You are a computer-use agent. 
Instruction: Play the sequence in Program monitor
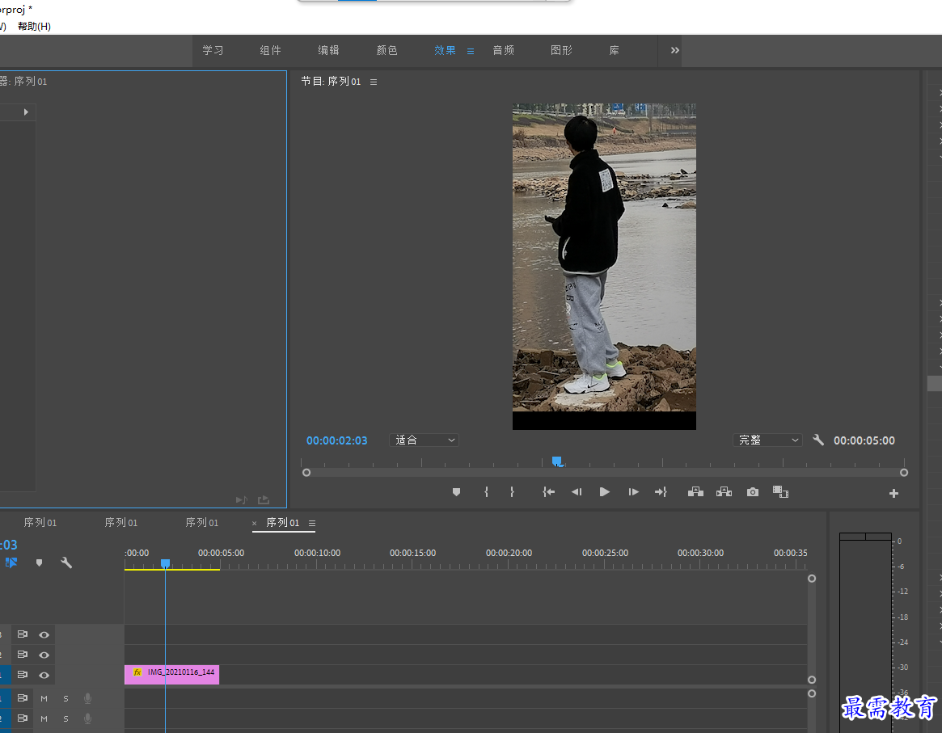click(x=604, y=492)
